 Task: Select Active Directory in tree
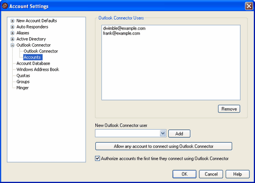[31, 39]
